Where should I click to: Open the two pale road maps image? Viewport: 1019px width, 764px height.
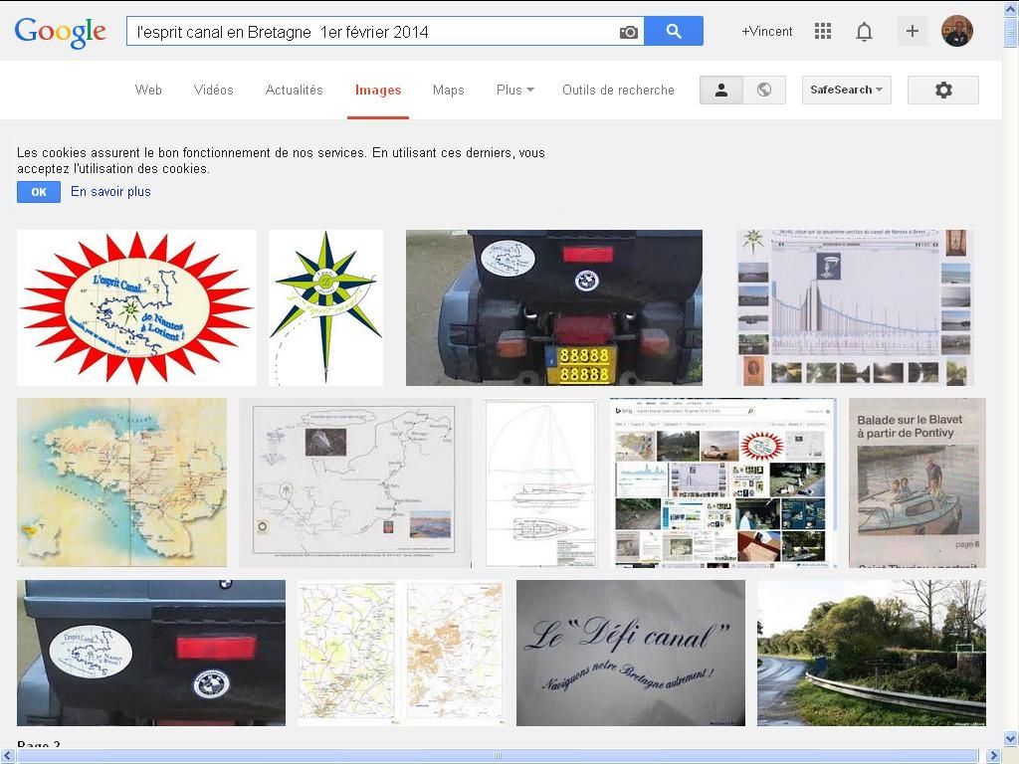401,653
